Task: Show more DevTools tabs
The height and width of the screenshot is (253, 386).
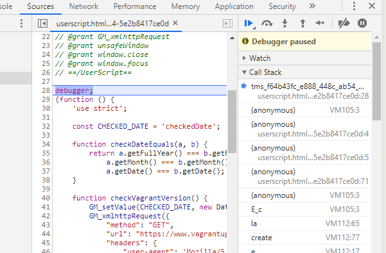Action: 312,6
